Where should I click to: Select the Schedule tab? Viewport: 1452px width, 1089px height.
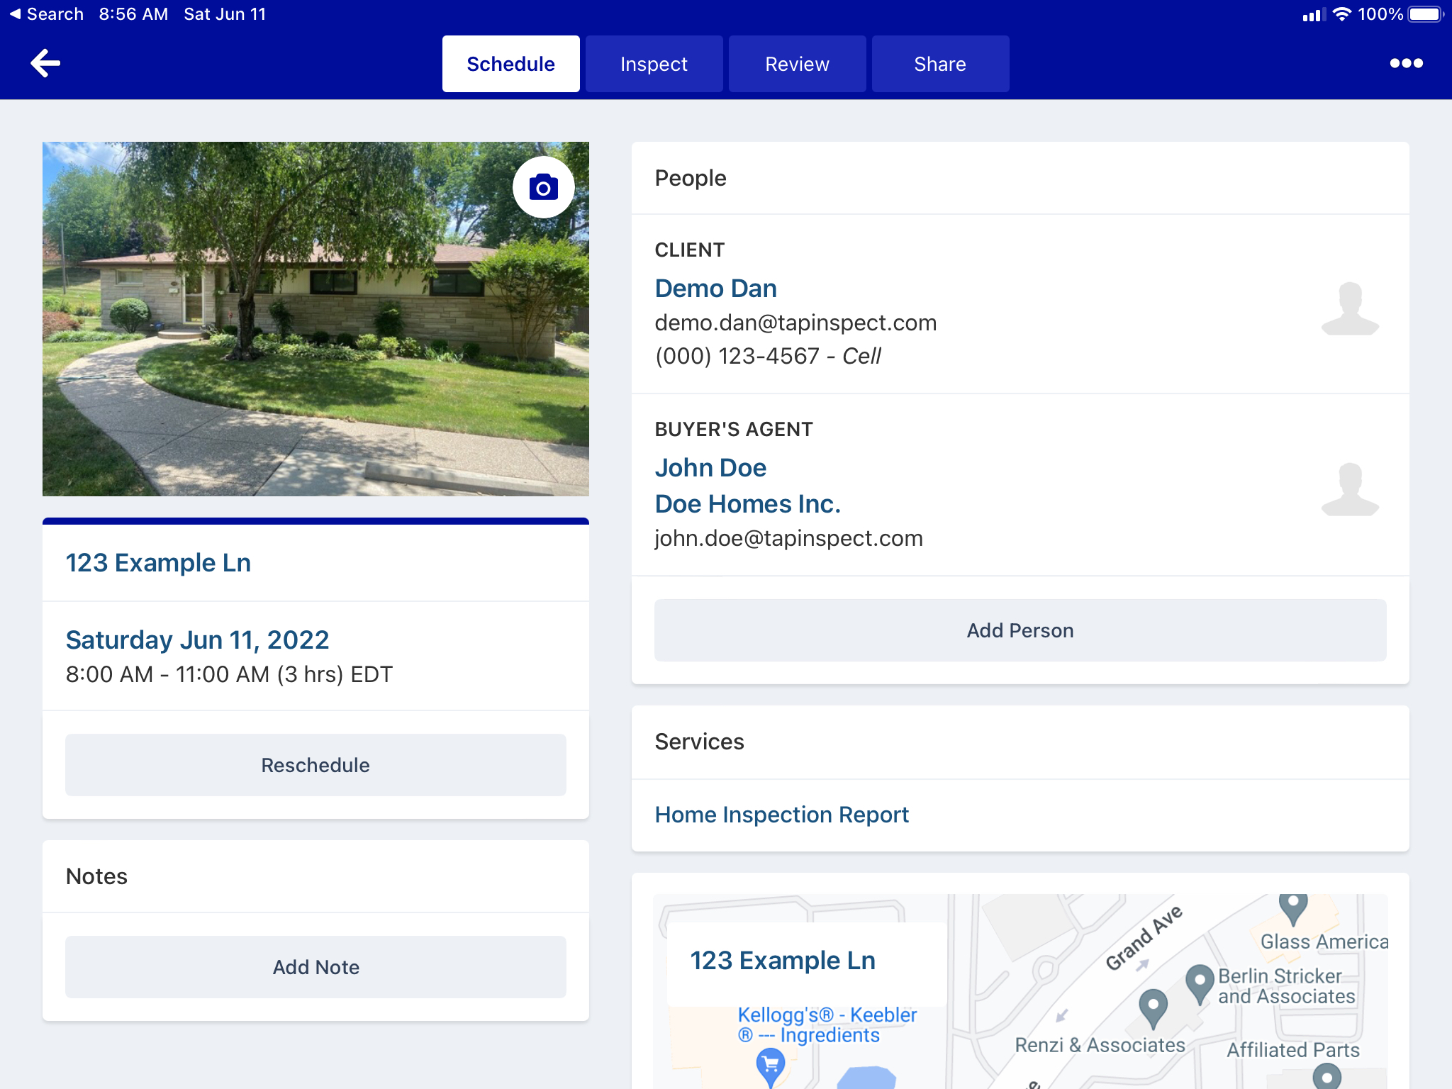510,64
